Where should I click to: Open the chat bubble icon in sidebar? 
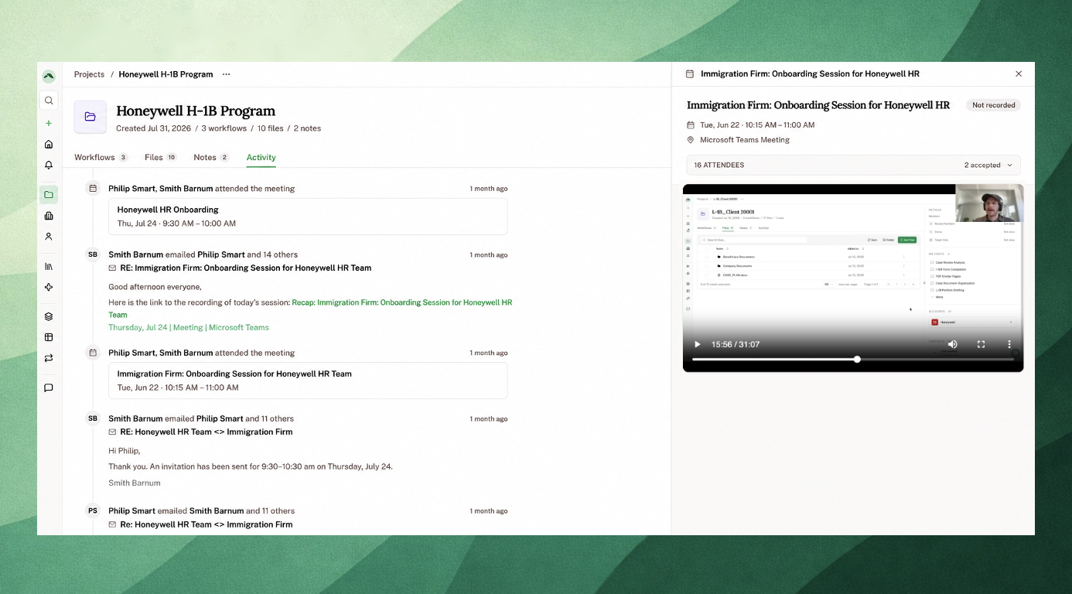pos(49,387)
